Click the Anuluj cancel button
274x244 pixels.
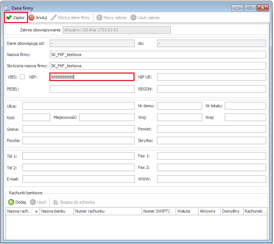pos(38,18)
